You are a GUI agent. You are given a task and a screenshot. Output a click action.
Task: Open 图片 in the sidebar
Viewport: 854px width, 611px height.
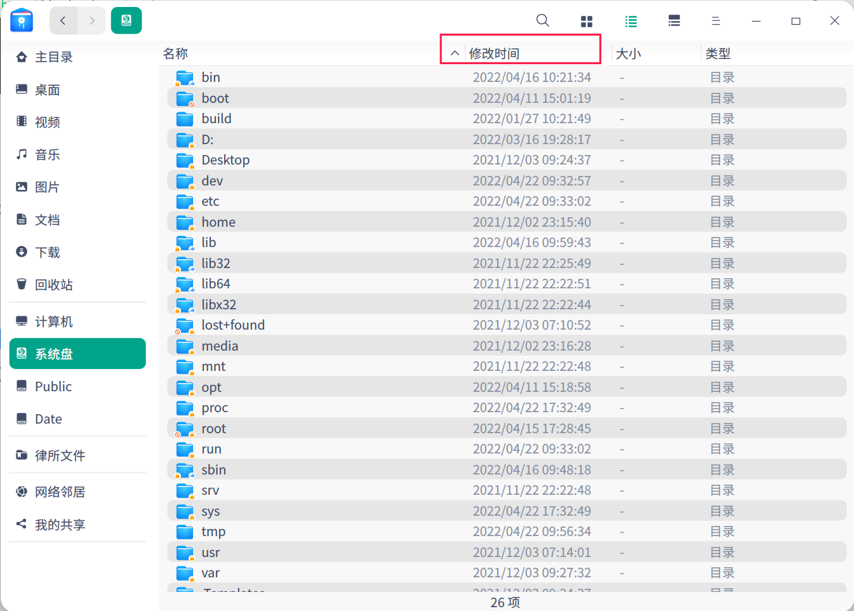[x=77, y=187]
